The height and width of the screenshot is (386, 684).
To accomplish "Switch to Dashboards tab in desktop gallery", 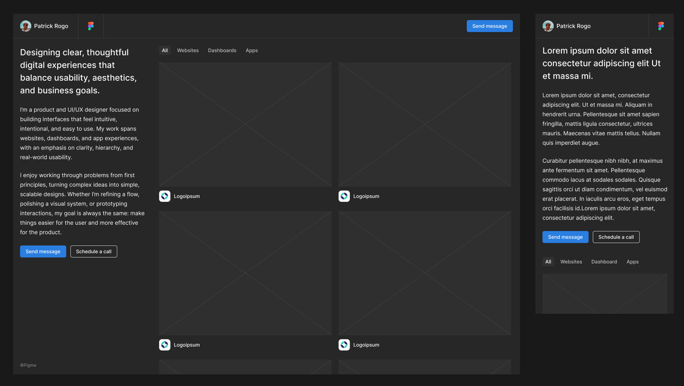I will (222, 51).
